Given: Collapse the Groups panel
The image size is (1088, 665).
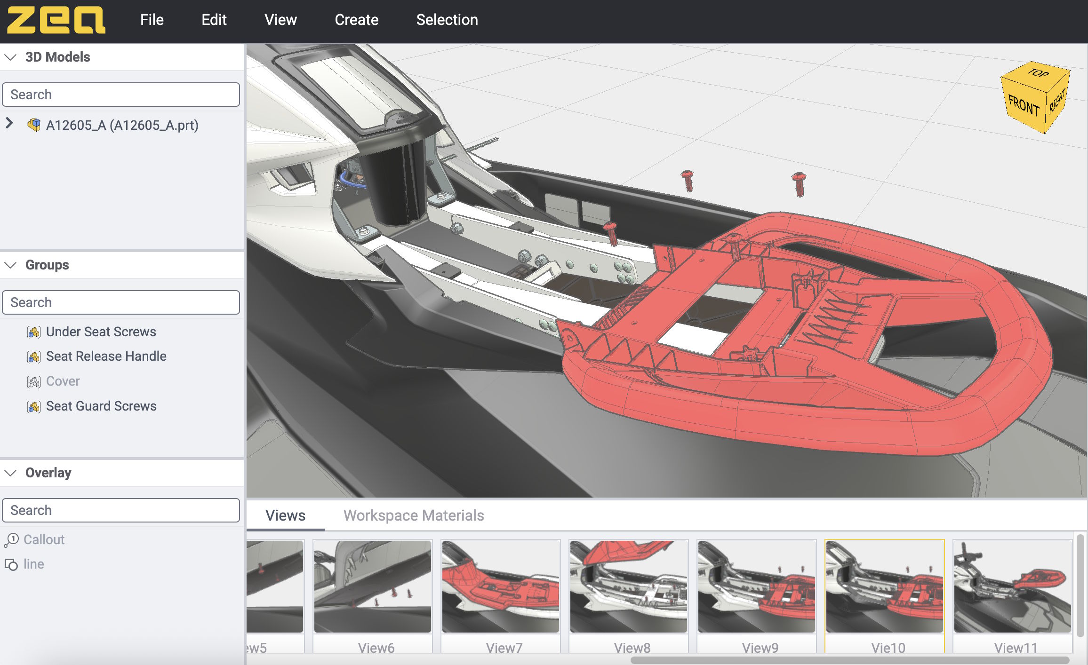Looking at the screenshot, I should pyautogui.click(x=10, y=265).
